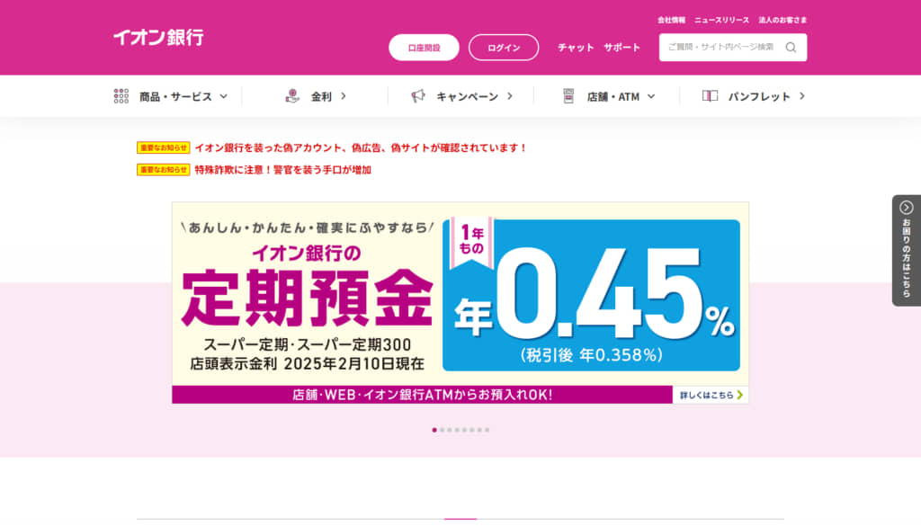Expand the 店舗・ATM dropdown chevron
Image resolution: width=921 pixels, height=526 pixels.
[x=651, y=96]
